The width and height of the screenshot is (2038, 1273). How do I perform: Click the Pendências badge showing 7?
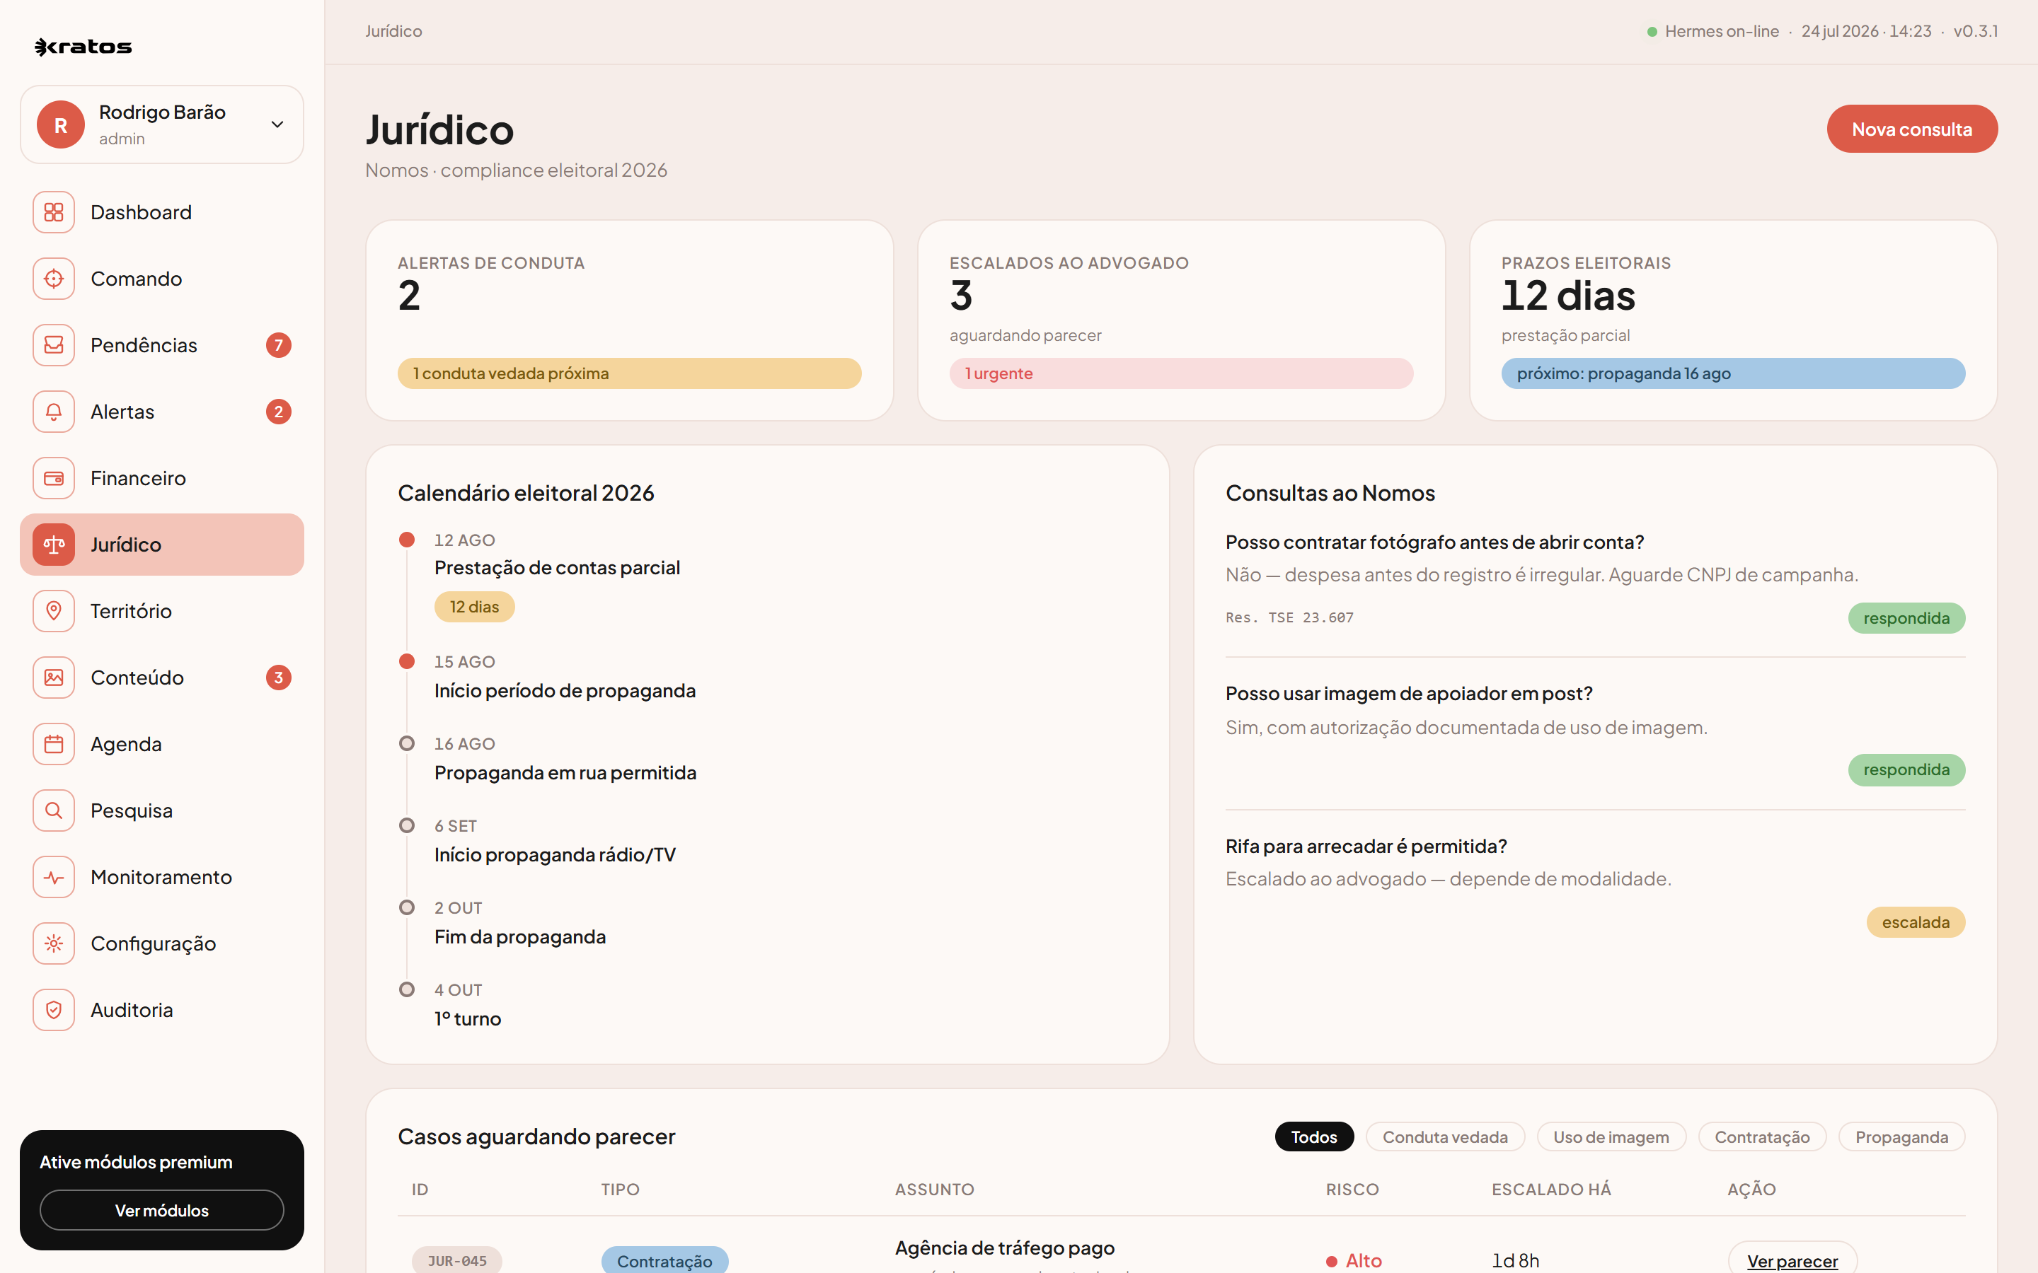(279, 345)
